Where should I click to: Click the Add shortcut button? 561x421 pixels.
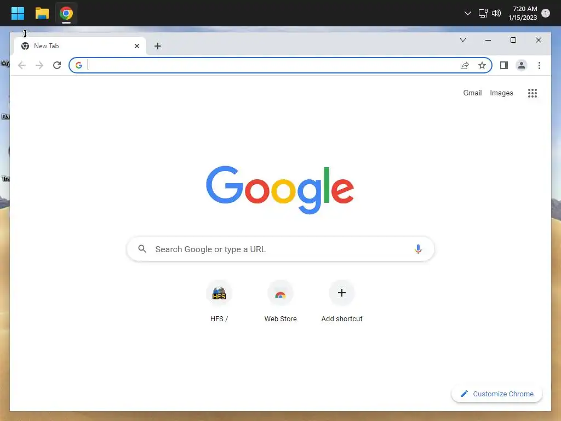[x=342, y=301]
